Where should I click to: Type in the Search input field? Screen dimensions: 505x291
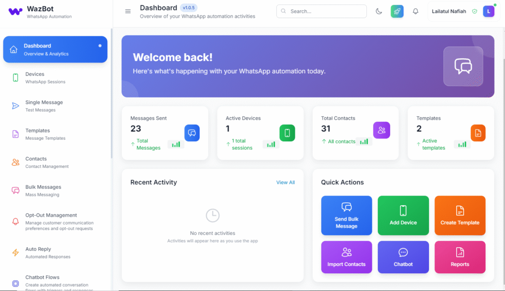click(x=325, y=11)
